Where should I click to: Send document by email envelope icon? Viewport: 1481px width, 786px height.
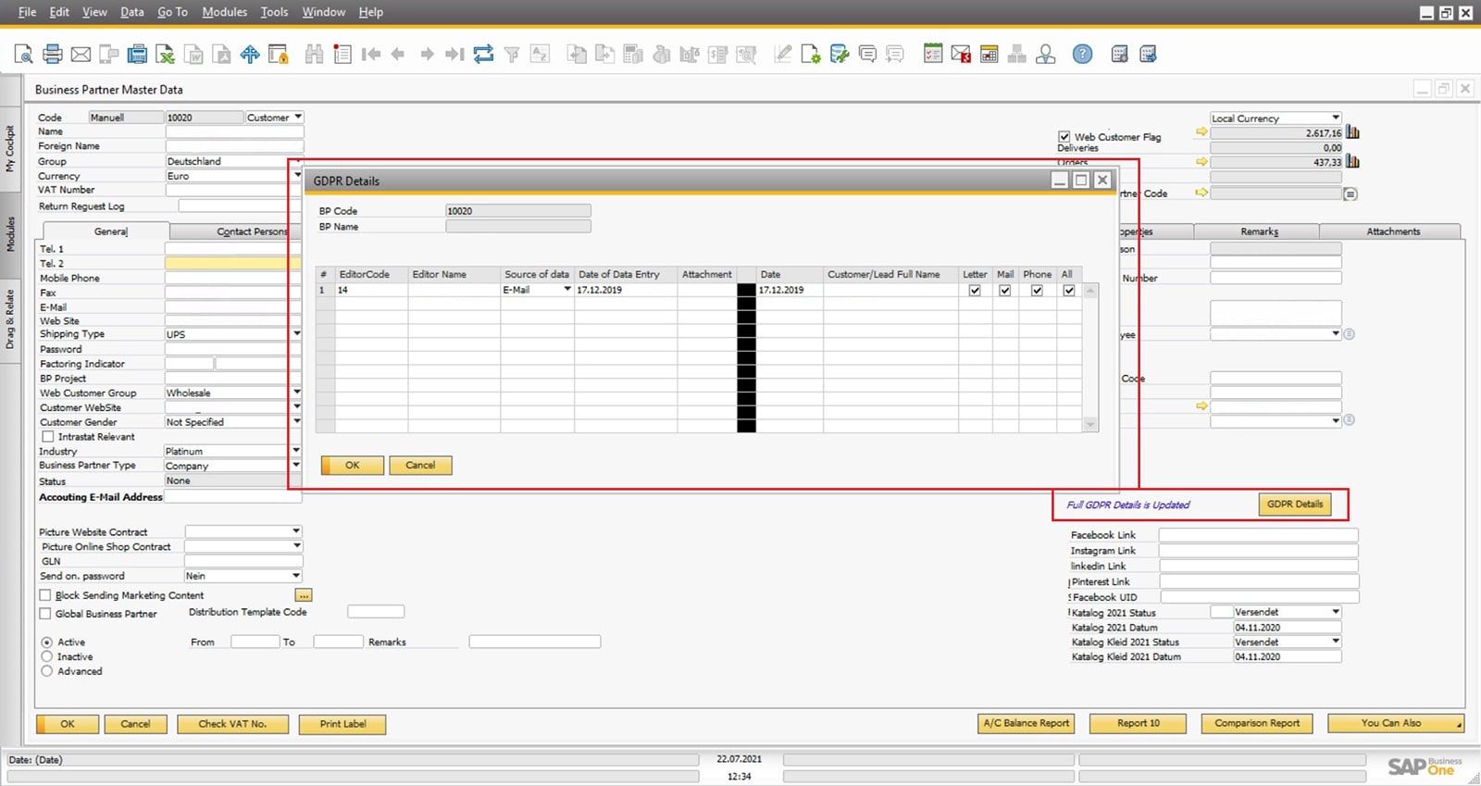[x=81, y=55]
